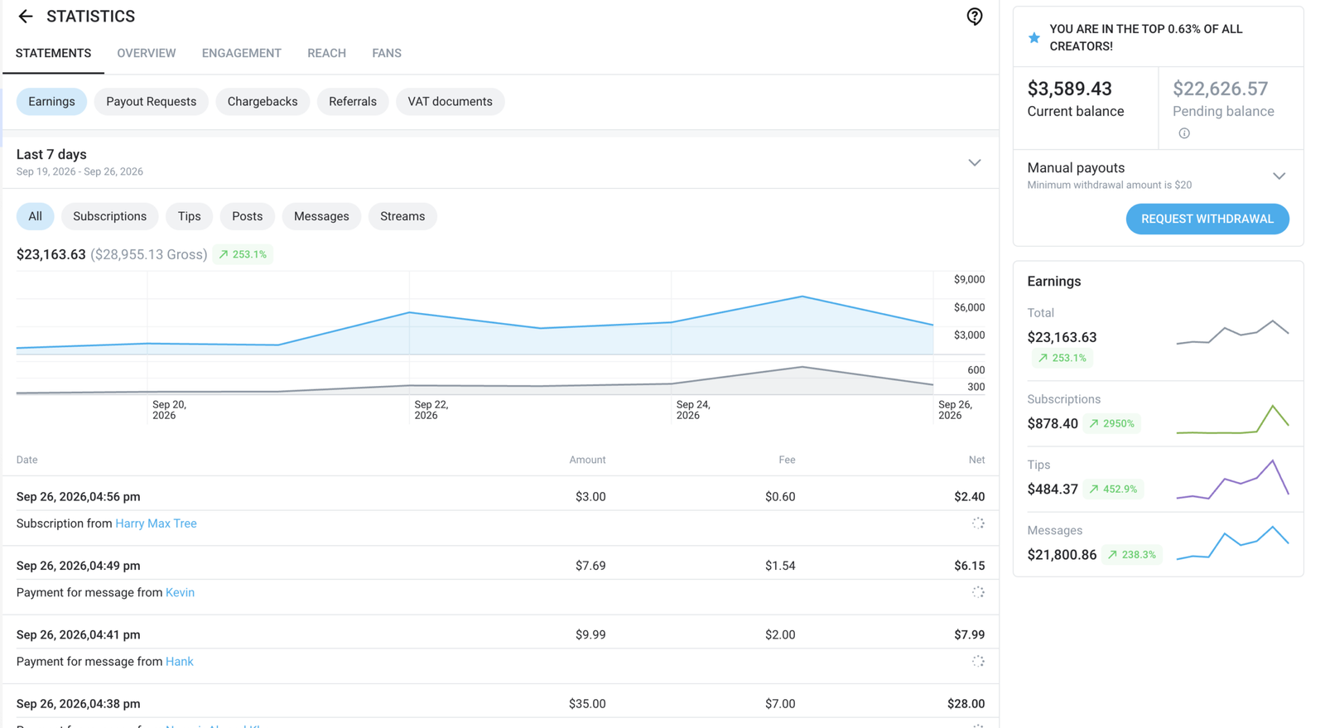Switch to the STATEMENTS tab
The width and height of the screenshot is (1325, 728).
coord(53,53)
